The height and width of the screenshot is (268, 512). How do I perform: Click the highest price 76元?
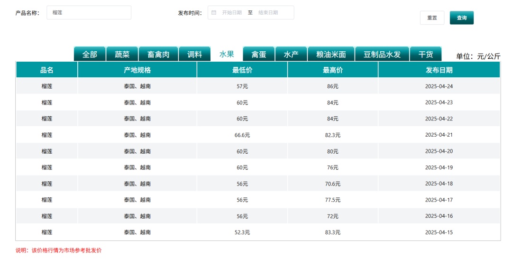(x=333, y=167)
